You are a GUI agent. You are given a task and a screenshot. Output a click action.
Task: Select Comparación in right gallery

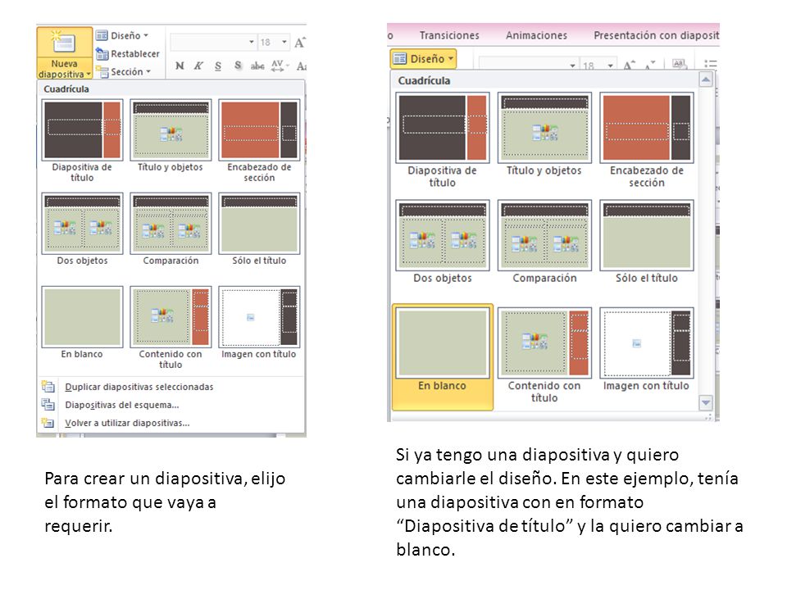click(544, 243)
